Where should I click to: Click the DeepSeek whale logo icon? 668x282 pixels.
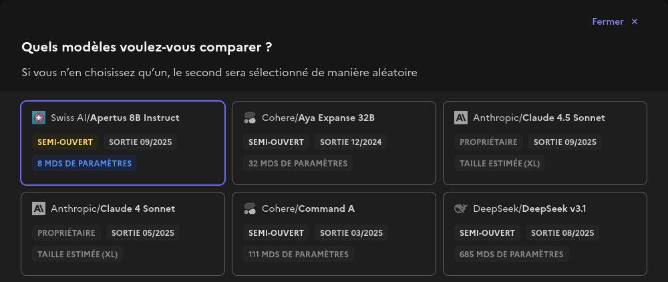coord(461,208)
